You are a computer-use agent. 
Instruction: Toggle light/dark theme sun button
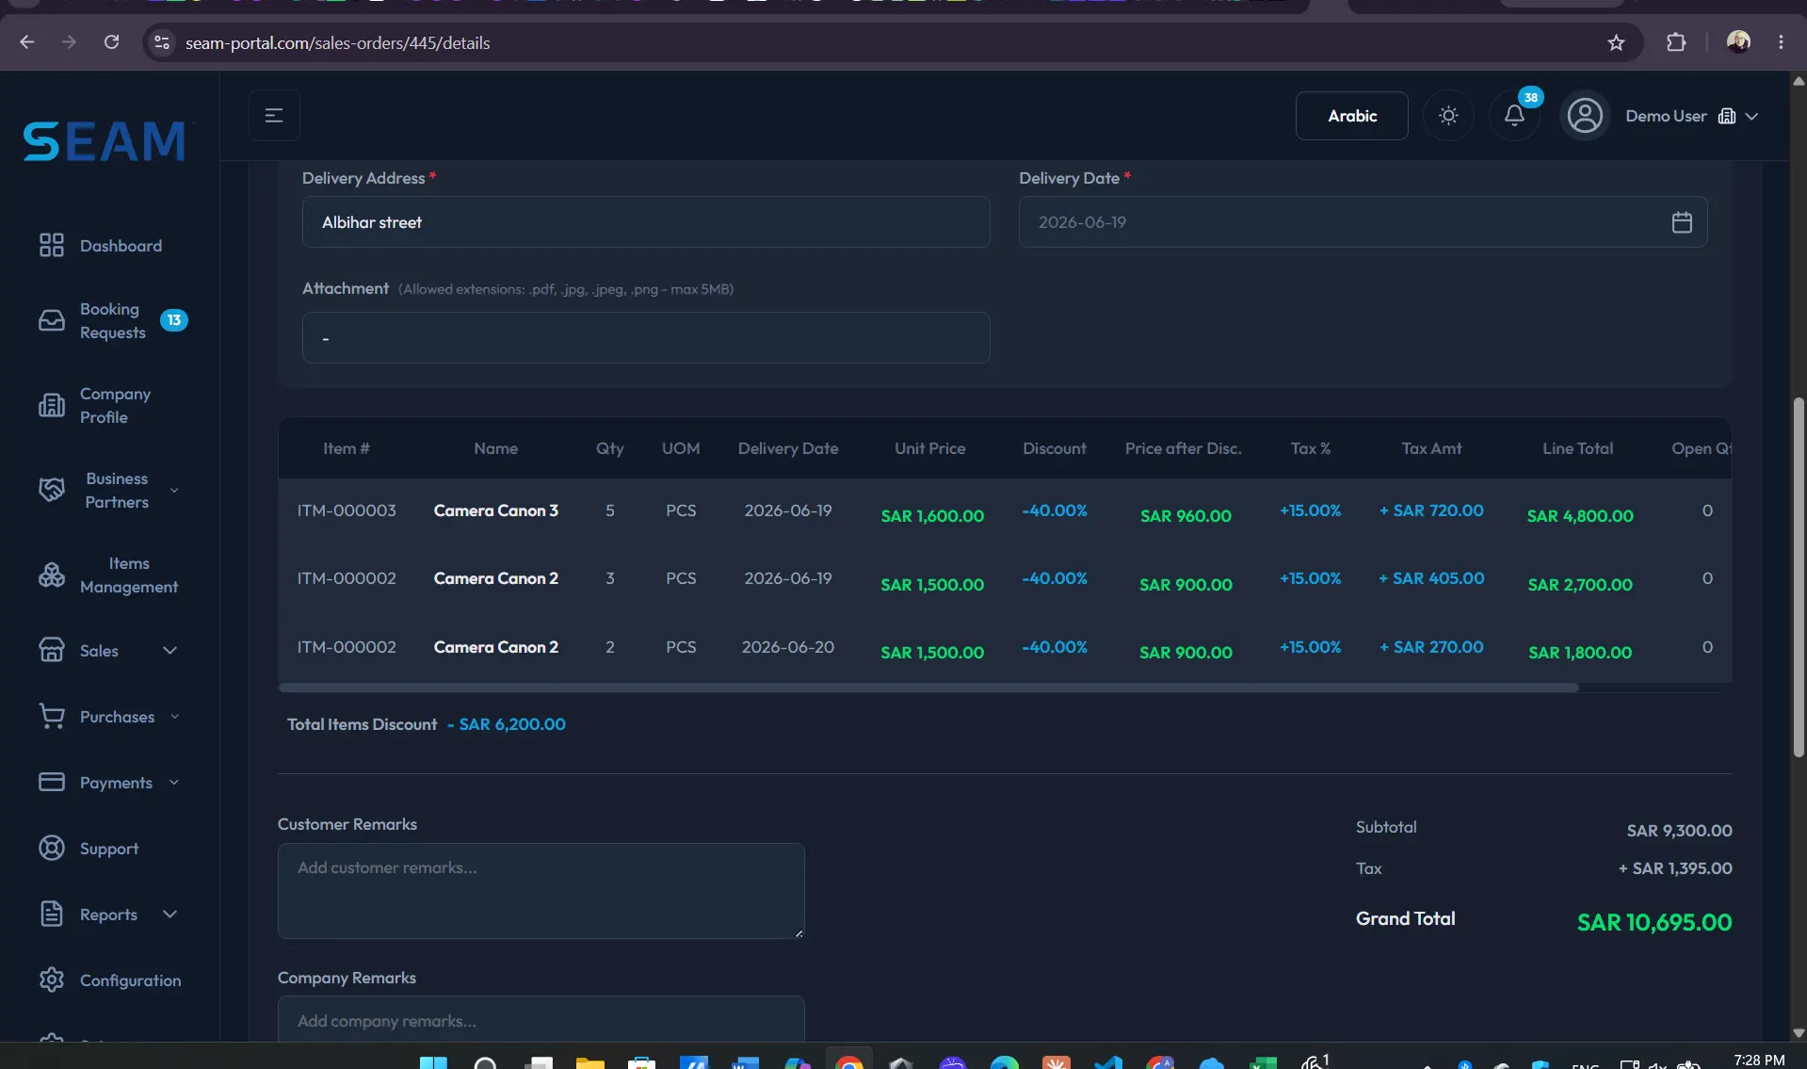pos(1448,116)
